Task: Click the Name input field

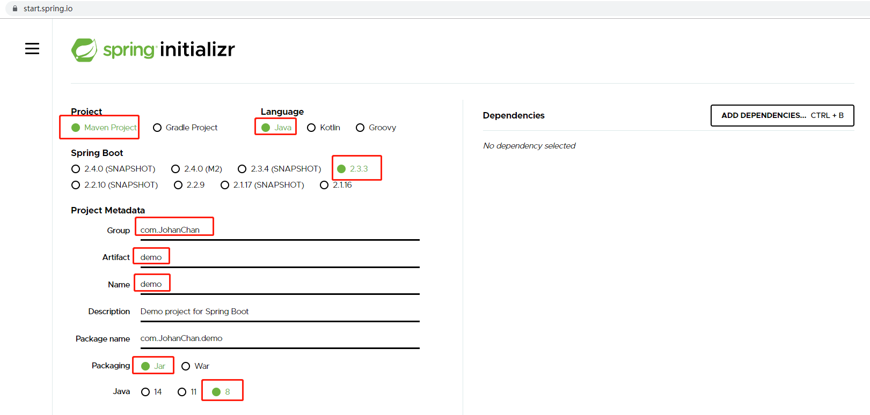Action: tap(280, 285)
